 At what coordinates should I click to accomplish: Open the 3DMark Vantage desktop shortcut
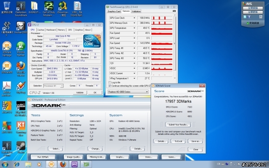(x=7, y=49)
